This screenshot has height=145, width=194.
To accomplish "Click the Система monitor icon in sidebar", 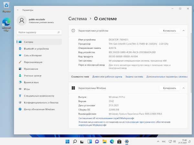I will click(20, 42).
